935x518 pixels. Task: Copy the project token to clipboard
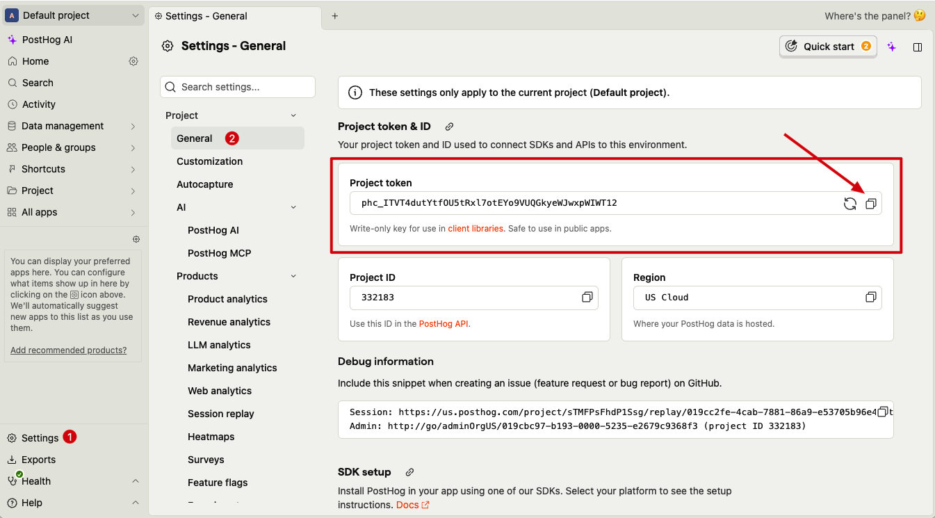click(x=870, y=204)
